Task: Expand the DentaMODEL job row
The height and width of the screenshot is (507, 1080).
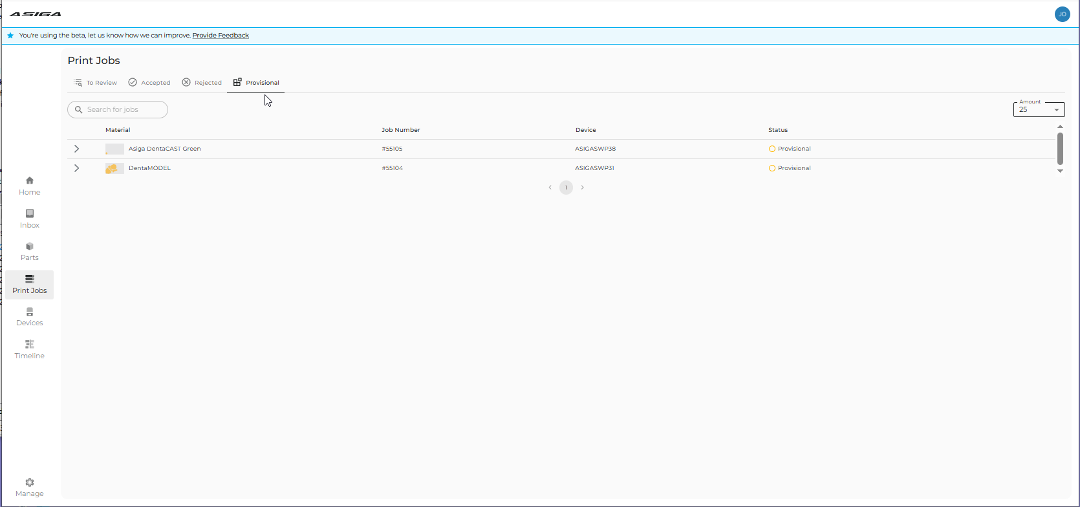Action: [x=76, y=168]
